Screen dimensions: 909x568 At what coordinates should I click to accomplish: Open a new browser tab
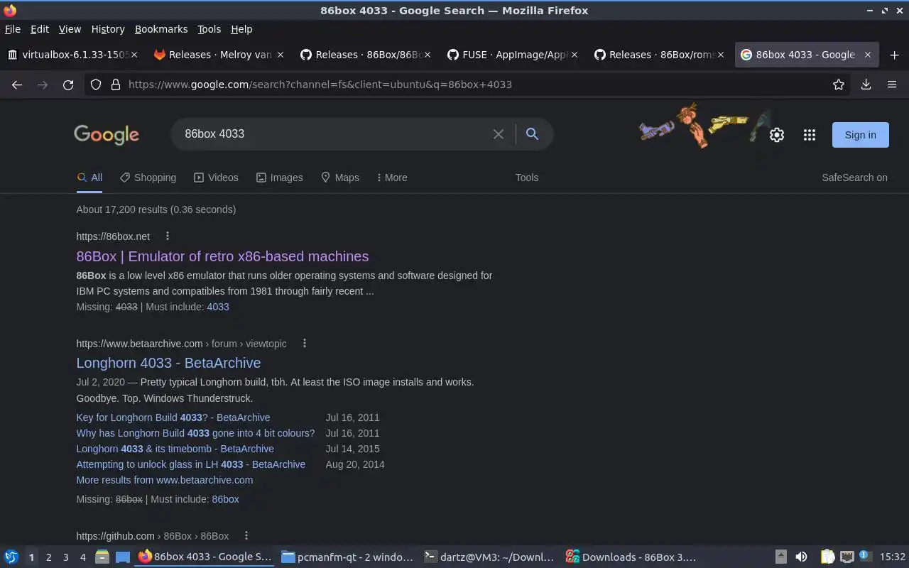(x=894, y=55)
